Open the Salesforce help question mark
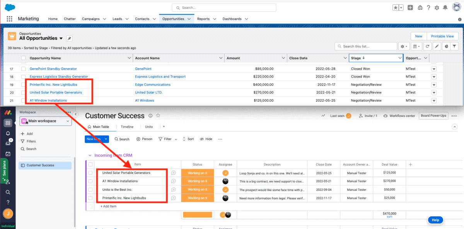Image resolution: width=464 pixels, height=229 pixels. tap(428, 7)
